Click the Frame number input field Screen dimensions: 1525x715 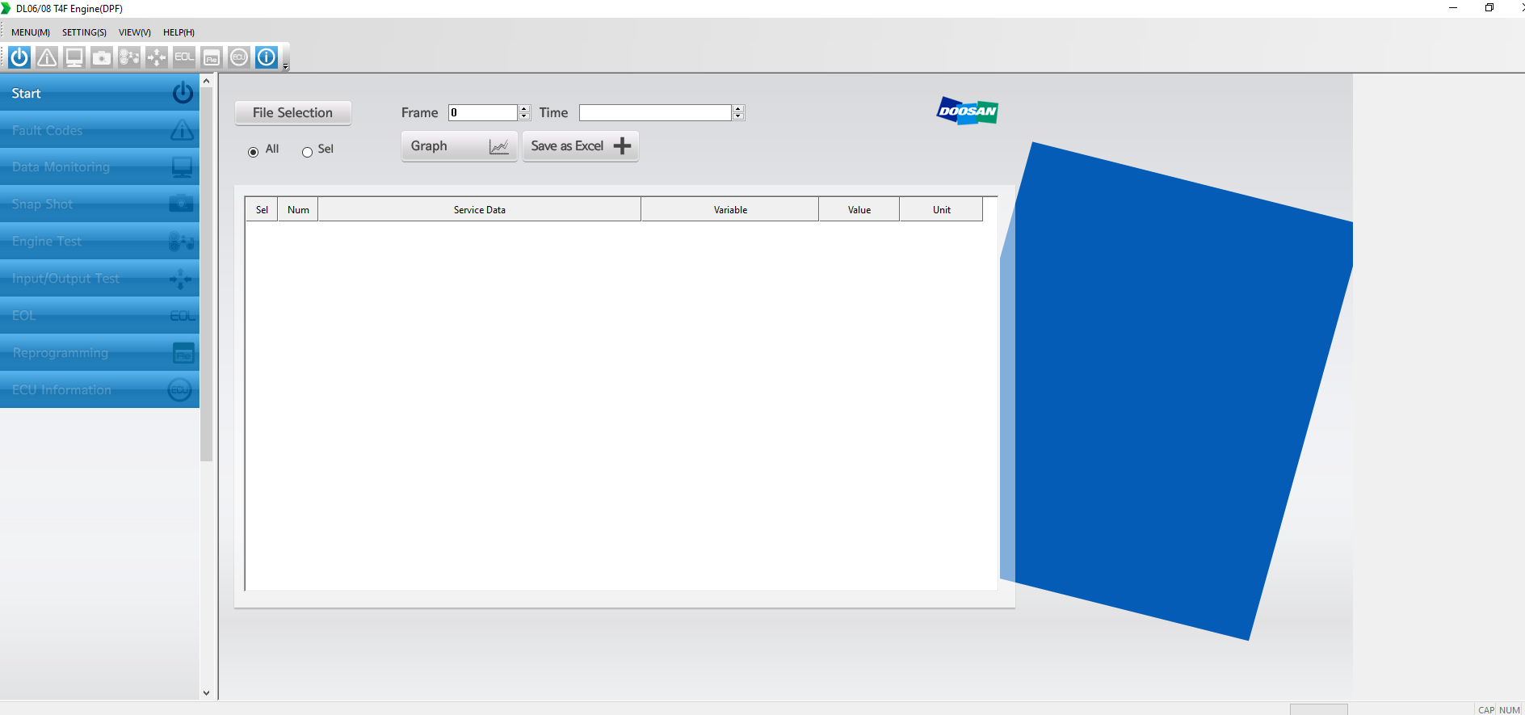(483, 112)
